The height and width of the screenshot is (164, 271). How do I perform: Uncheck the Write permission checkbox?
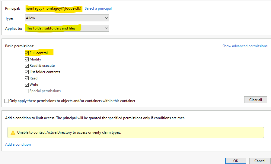pos(27,85)
